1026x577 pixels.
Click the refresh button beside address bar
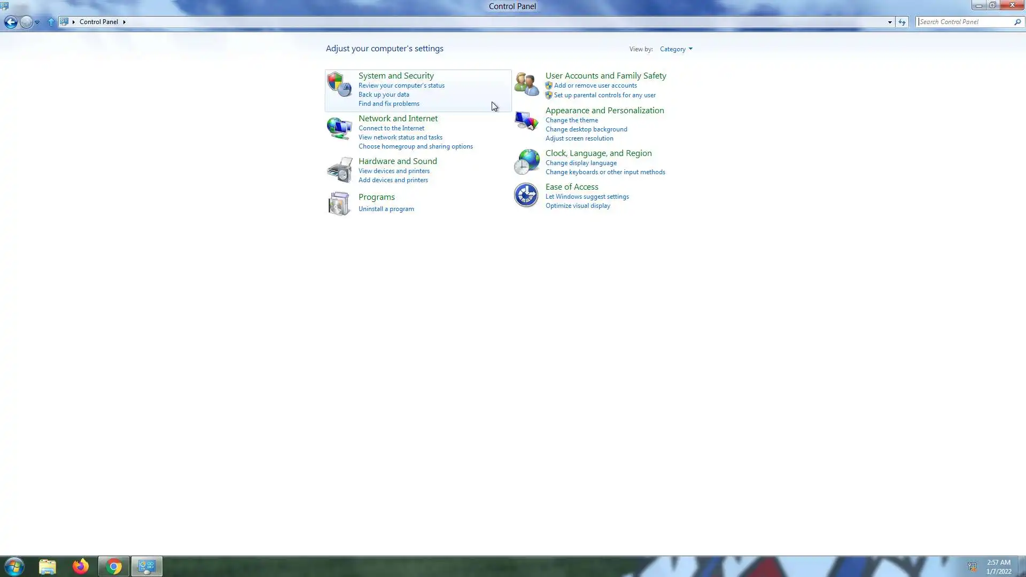(902, 22)
